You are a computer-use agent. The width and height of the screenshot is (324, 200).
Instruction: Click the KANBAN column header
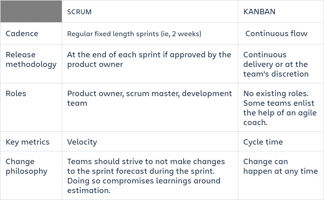[259, 12]
